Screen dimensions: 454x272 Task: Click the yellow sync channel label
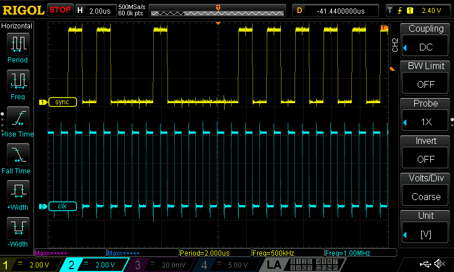(62, 102)
